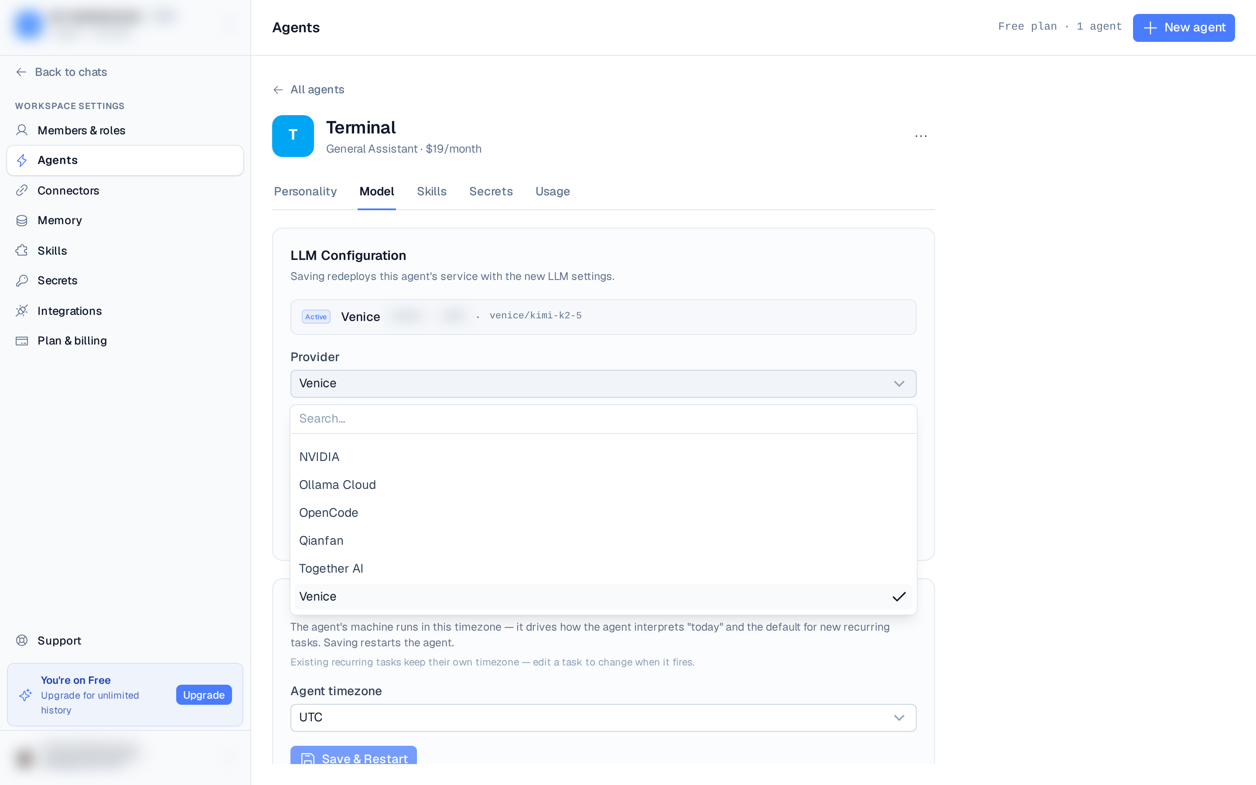The image size is (1256, 785).
Task: Switch to the Personality tab
Action: [x=305, y=191]
